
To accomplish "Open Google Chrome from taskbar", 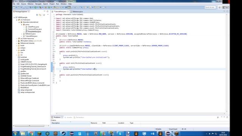I will [x=31, y=133].
